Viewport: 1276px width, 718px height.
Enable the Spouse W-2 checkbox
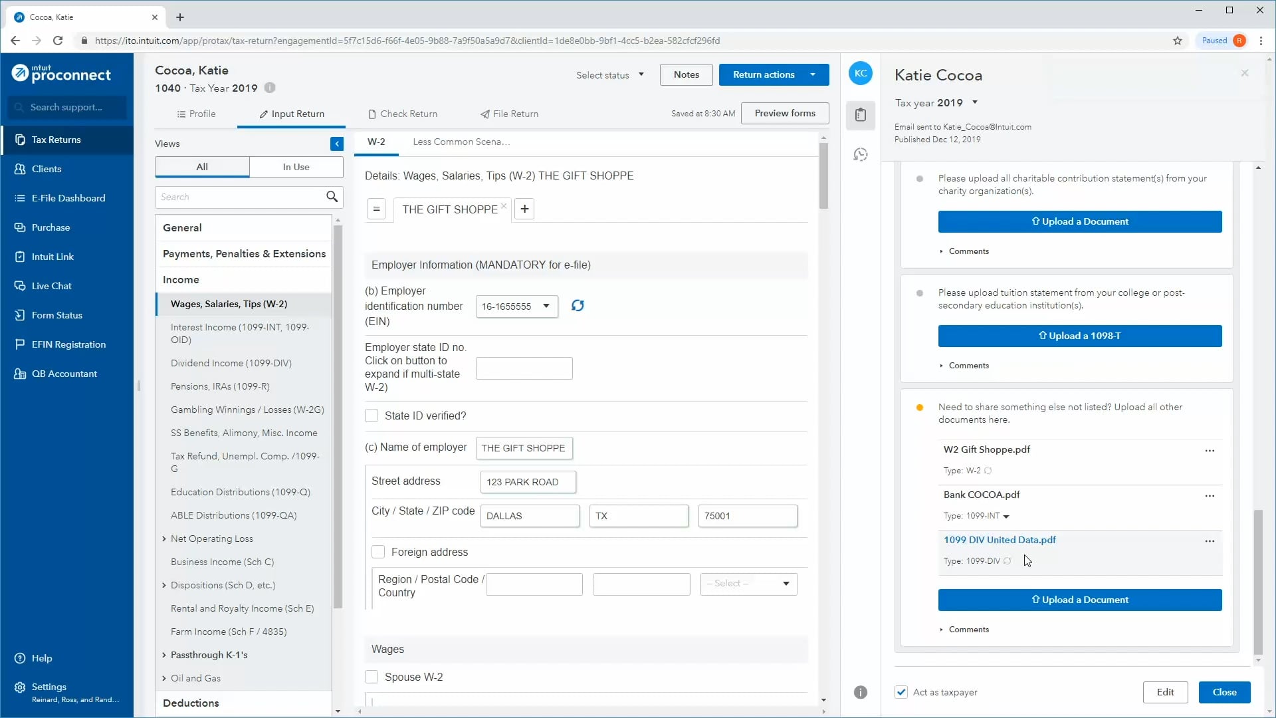372,677
